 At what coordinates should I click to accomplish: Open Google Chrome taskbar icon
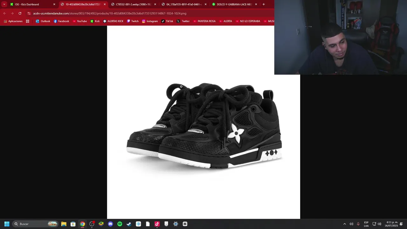(x=82, y=224)
